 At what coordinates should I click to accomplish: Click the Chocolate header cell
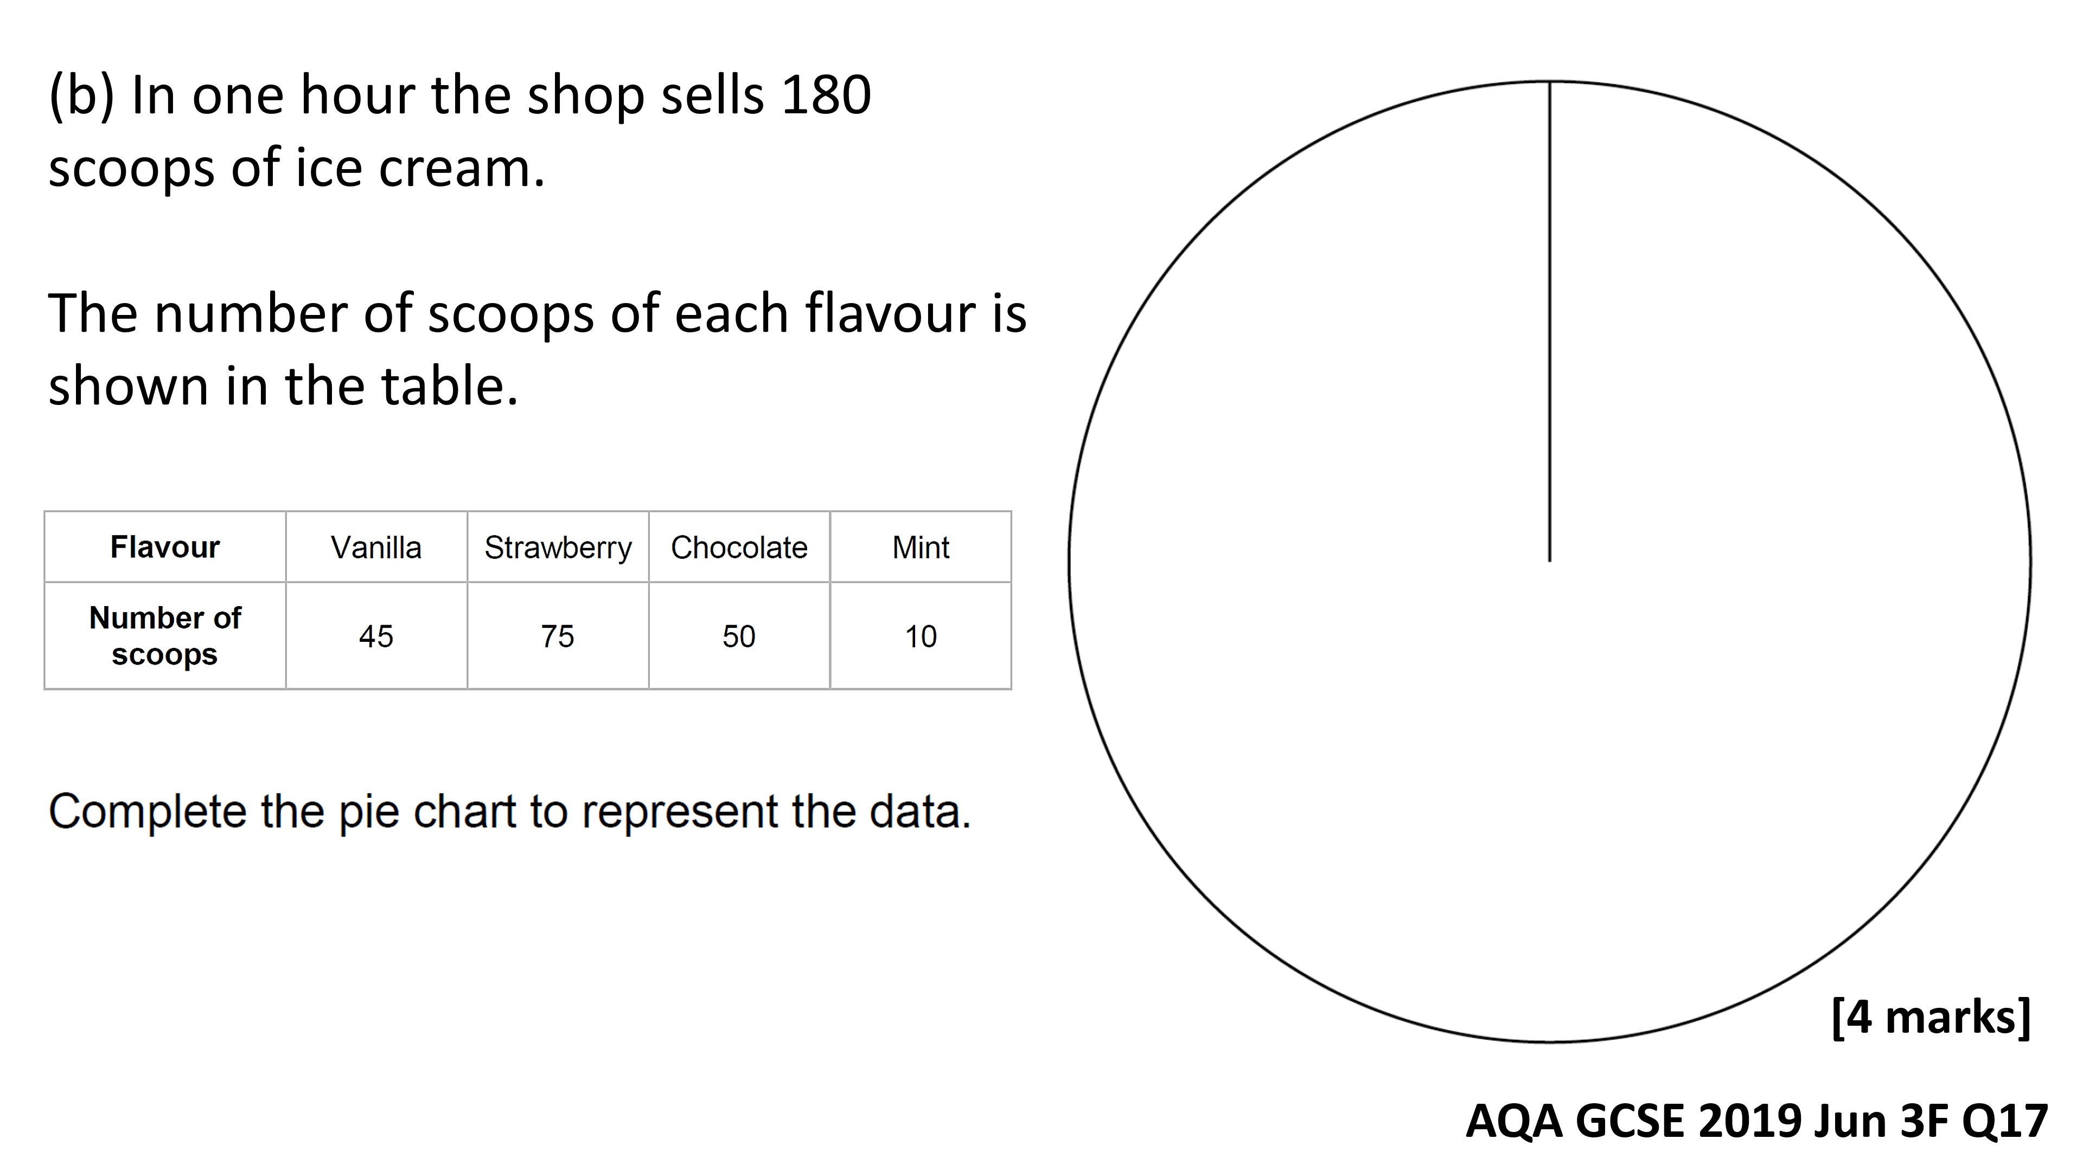click(x=739, y=547)
